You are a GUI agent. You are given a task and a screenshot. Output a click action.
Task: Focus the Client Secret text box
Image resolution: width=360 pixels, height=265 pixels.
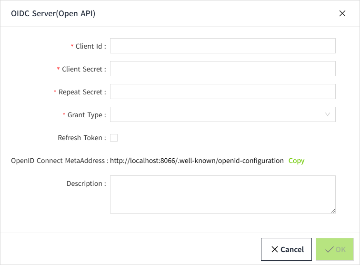222,69
